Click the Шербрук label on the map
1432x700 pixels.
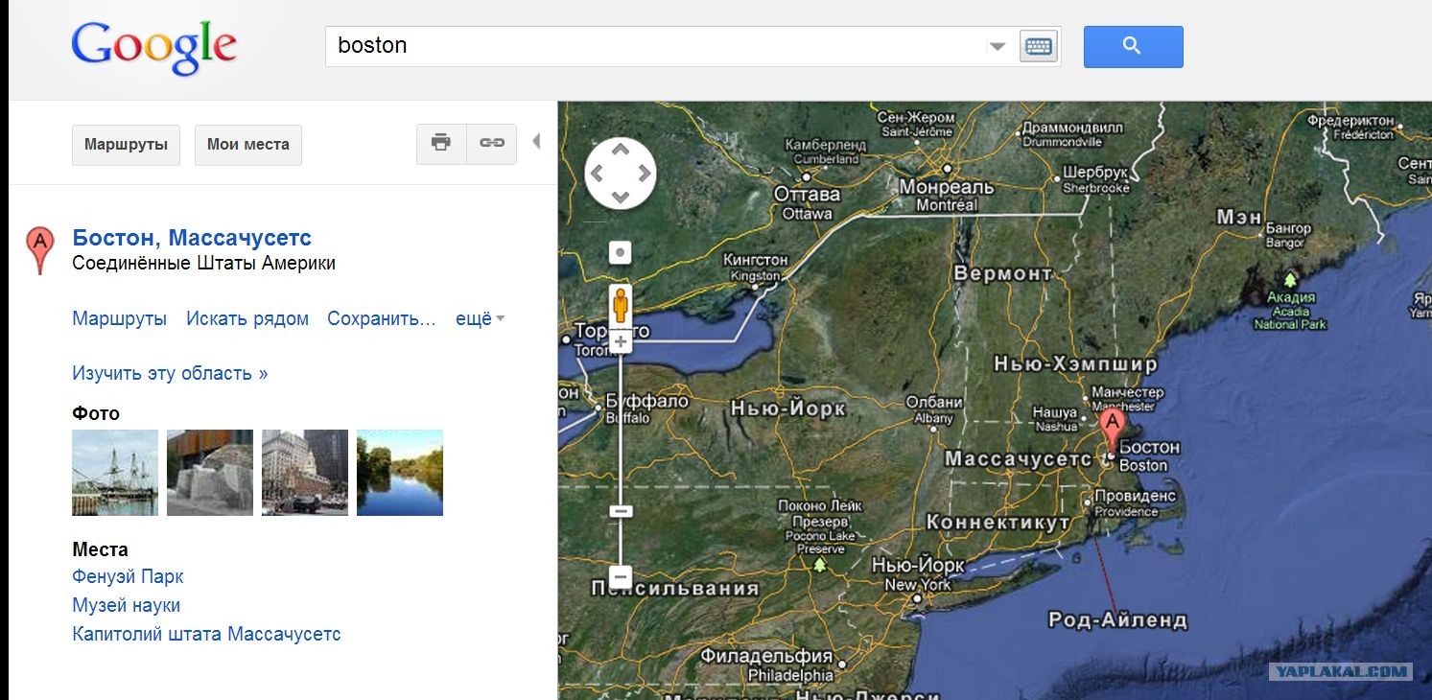pyautogui.click(x=1094, y=174)
